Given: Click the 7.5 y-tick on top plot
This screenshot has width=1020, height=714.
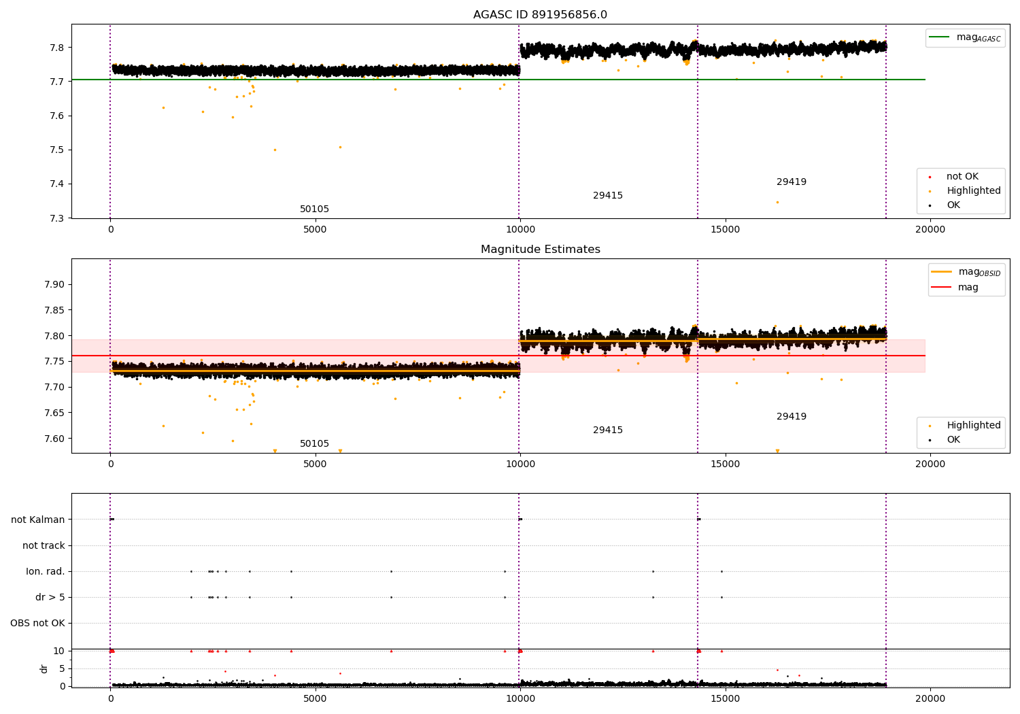Looking at the screenshot, I should coord(58,150).
